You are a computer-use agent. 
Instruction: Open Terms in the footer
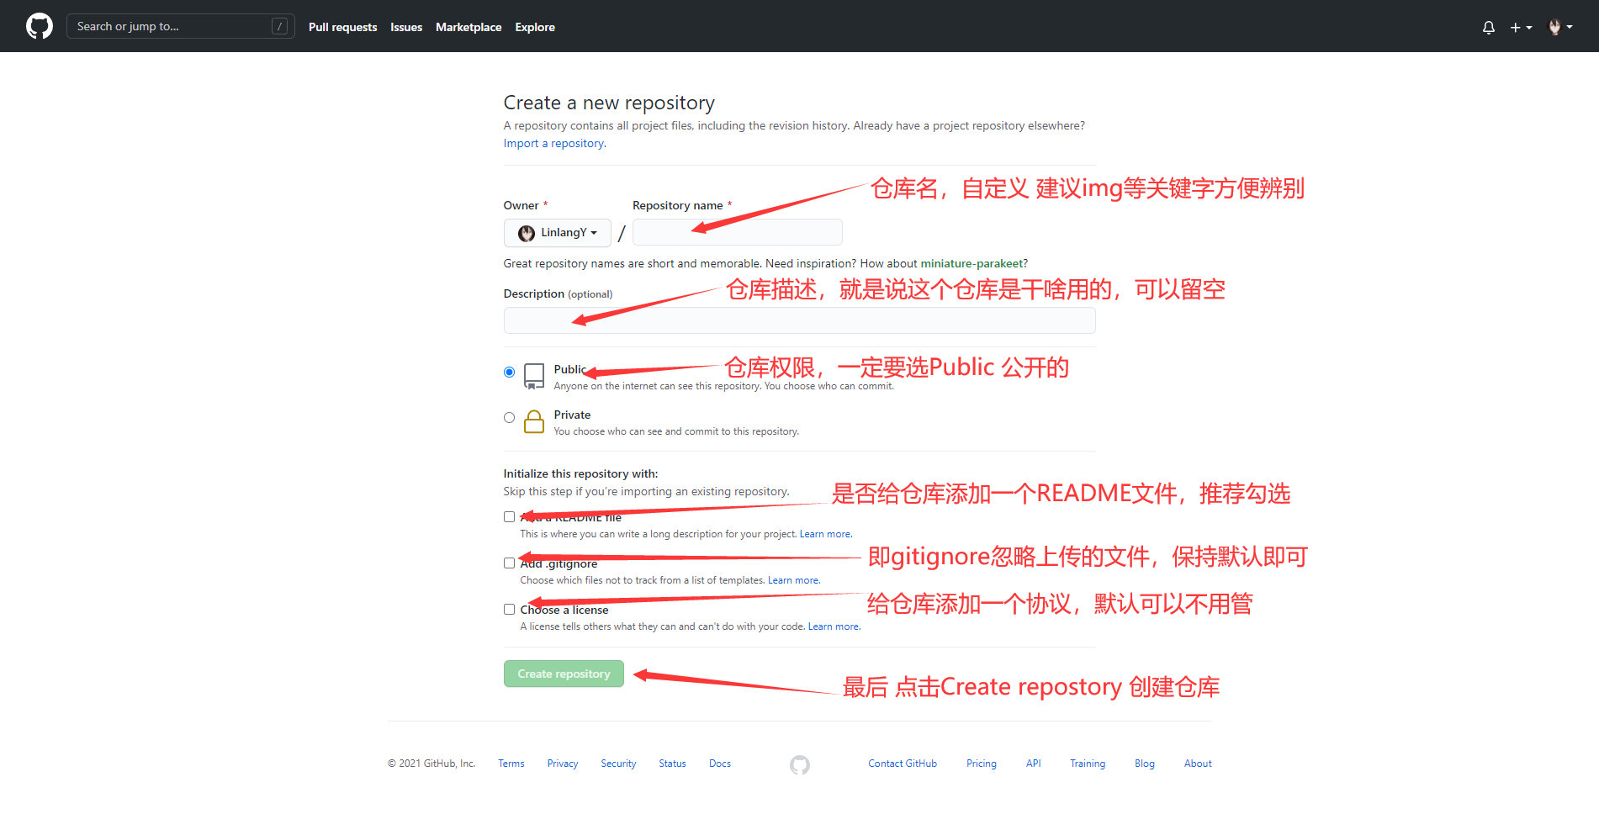(511, 764)
